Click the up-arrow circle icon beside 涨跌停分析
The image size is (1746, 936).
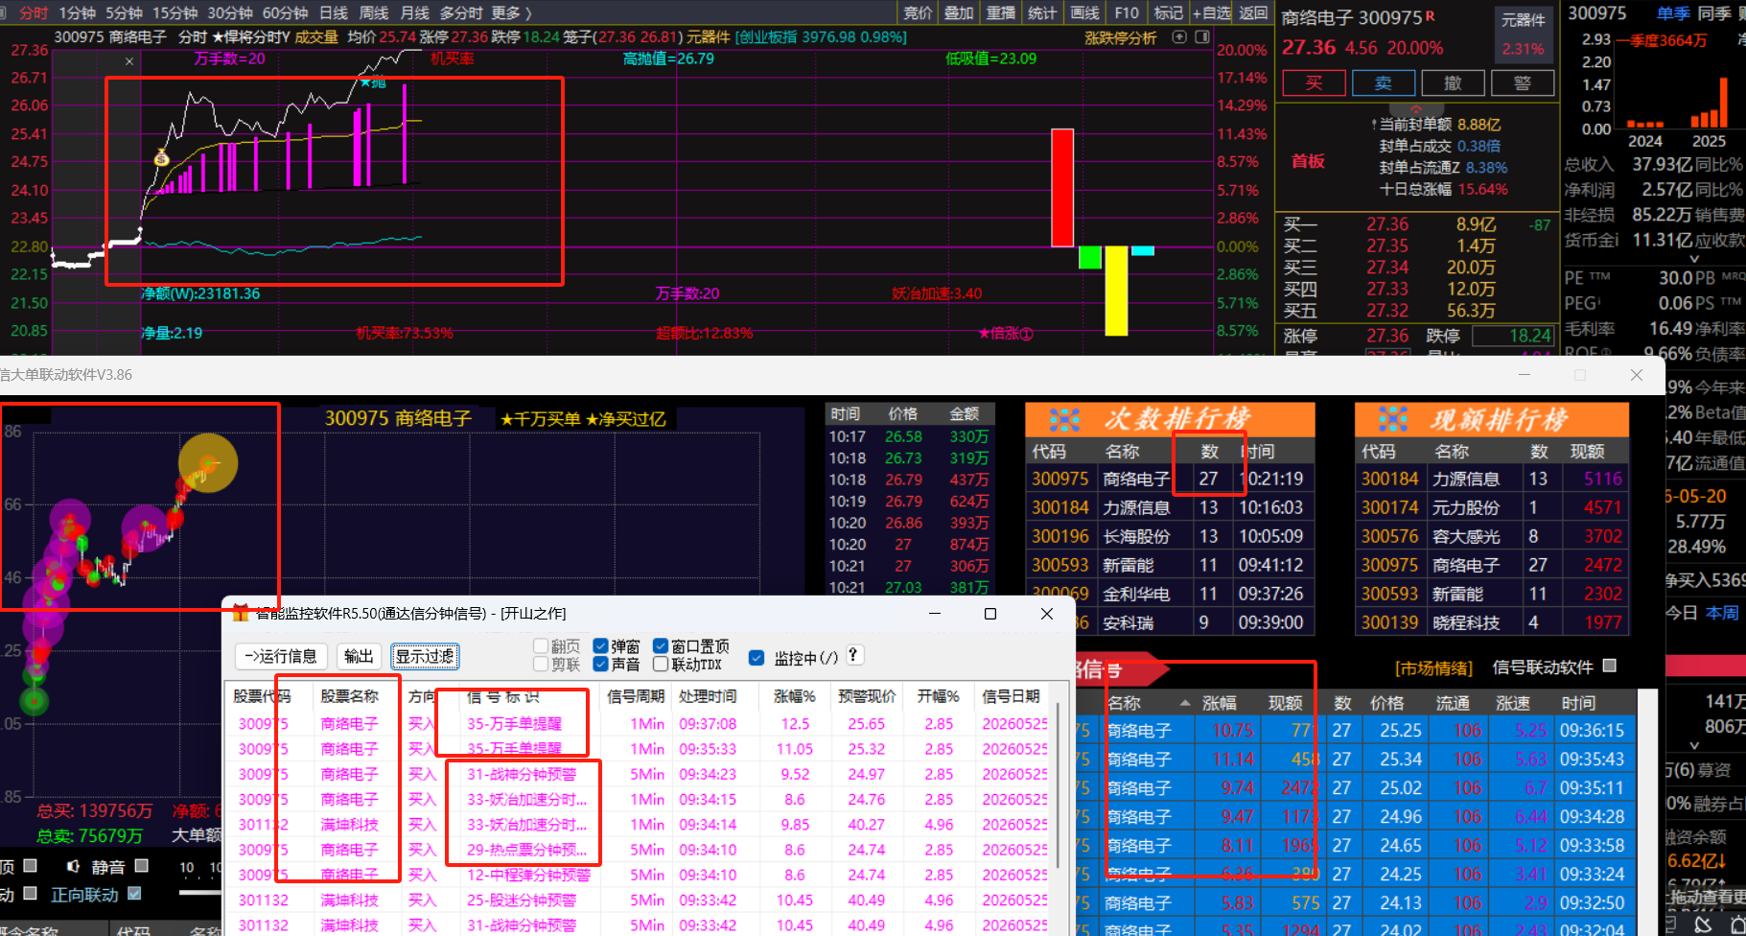[x=1179, y=37]
